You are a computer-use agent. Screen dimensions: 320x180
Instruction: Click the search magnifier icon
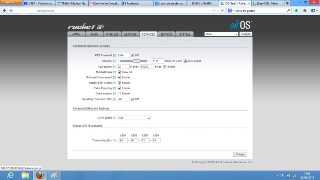pyautogui.click(x=288, y=11)
